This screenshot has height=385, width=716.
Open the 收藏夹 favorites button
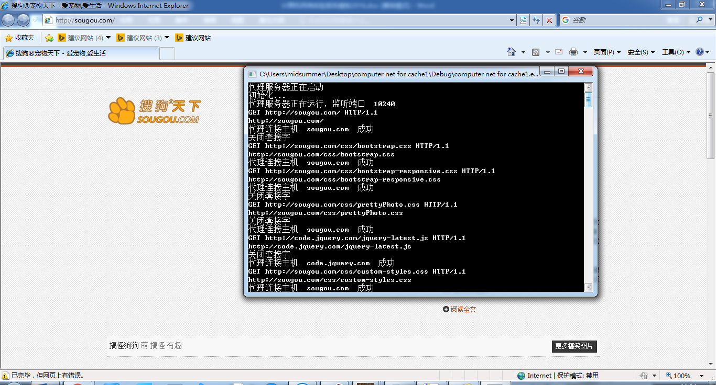pos(19,38)
